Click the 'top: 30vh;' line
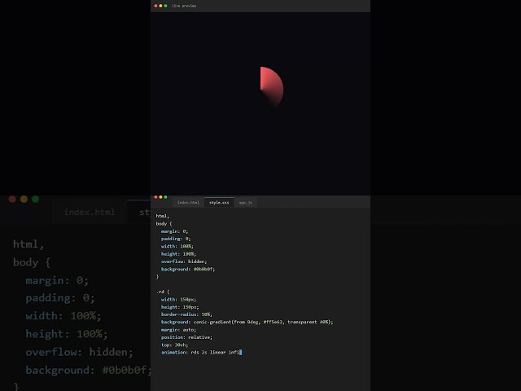The image size is (521, 391). [174, 345]
